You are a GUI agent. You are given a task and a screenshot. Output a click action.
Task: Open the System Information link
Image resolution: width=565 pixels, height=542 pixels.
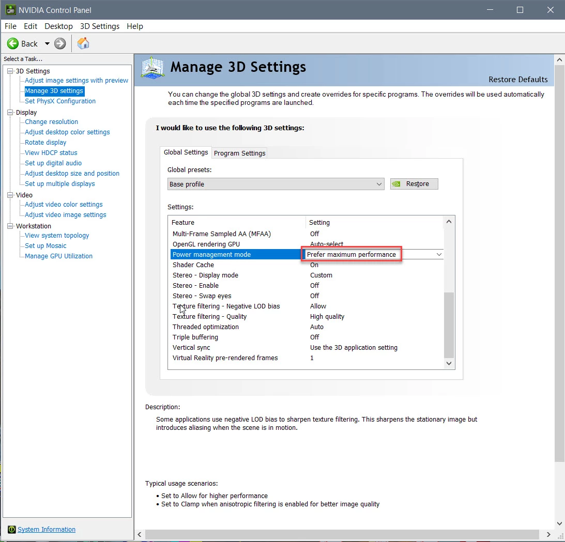click(x=47, y=530)
